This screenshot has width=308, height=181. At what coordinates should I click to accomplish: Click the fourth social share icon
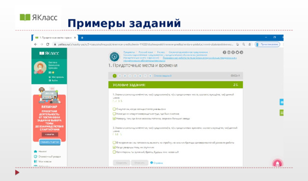click(237, 52)
